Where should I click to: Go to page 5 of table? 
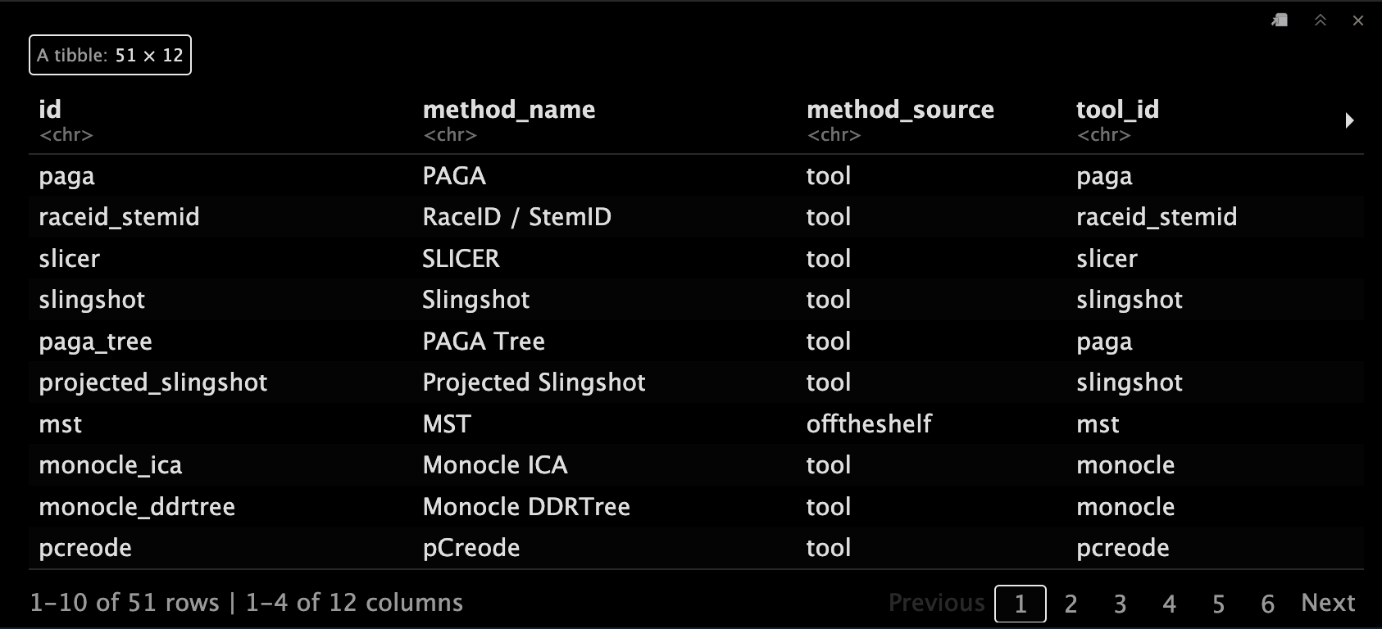(1219, 604)
